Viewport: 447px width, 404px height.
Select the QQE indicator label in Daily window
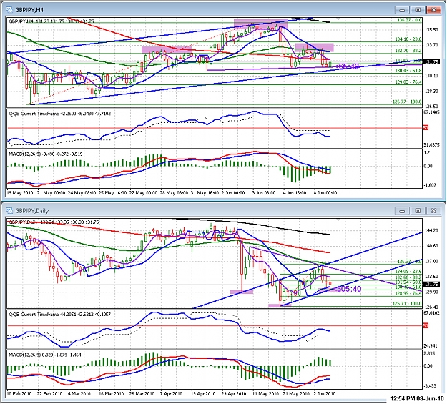(59, 314)
